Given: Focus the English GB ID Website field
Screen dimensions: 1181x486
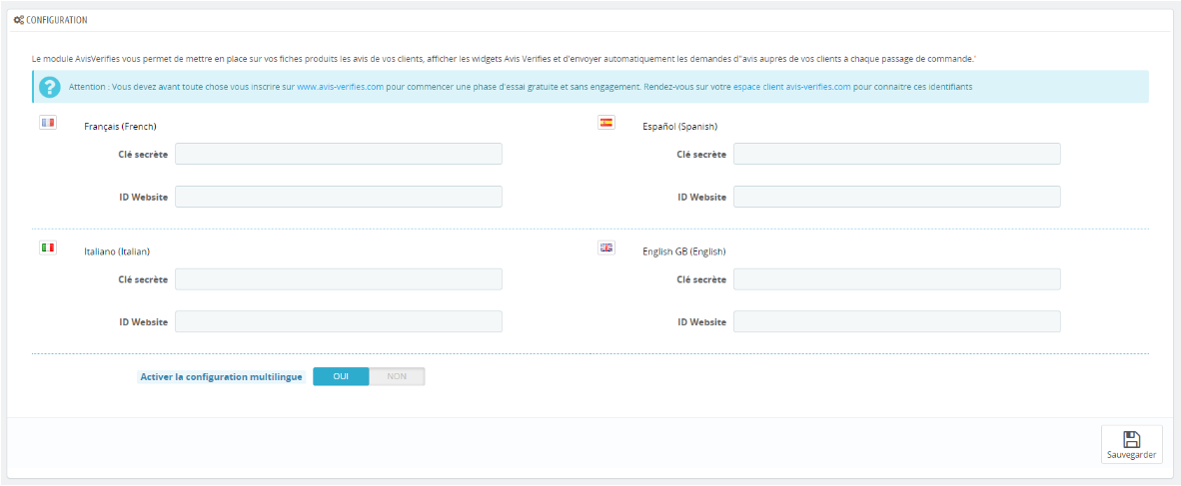Looking at the screenshot, I should tap(896, 321).
